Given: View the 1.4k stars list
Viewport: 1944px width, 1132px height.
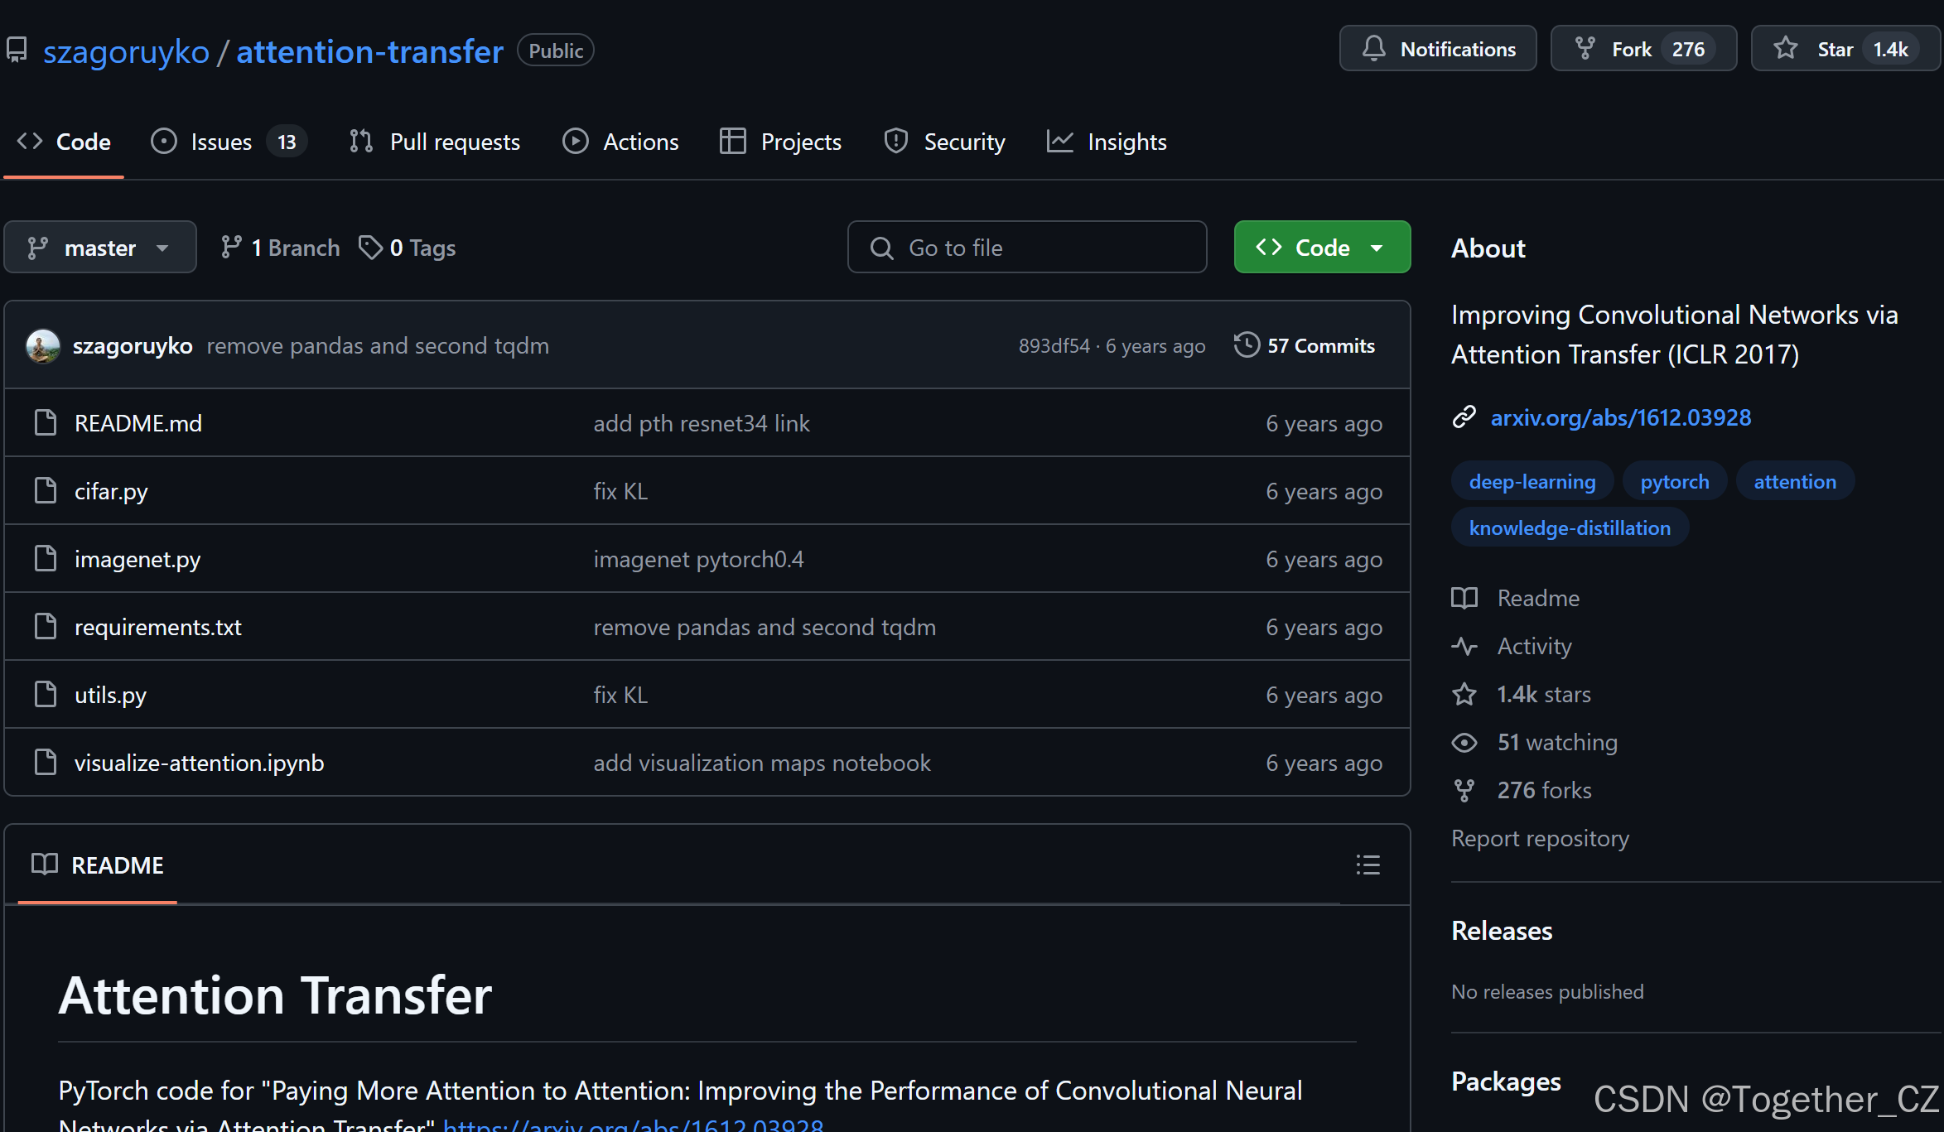Looking at the screenshot, I should pyautogui.click(x=1522, y=694).
